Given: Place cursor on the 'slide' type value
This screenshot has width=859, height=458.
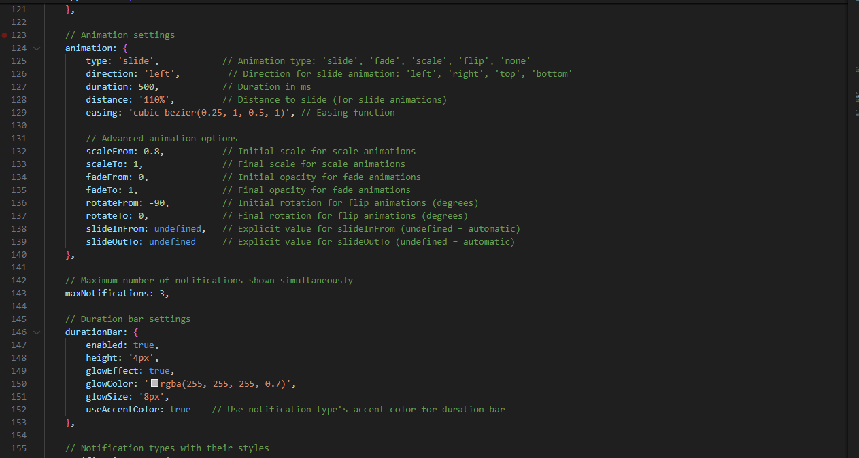Looking at the screenshot, I should 138,61.
